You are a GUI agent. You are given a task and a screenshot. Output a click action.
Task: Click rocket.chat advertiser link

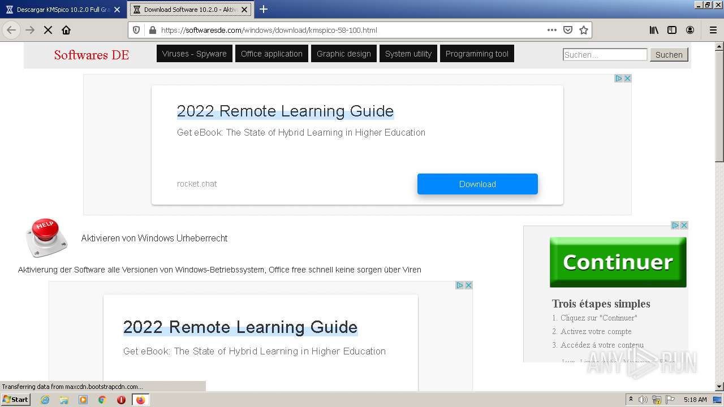point(197,184)
